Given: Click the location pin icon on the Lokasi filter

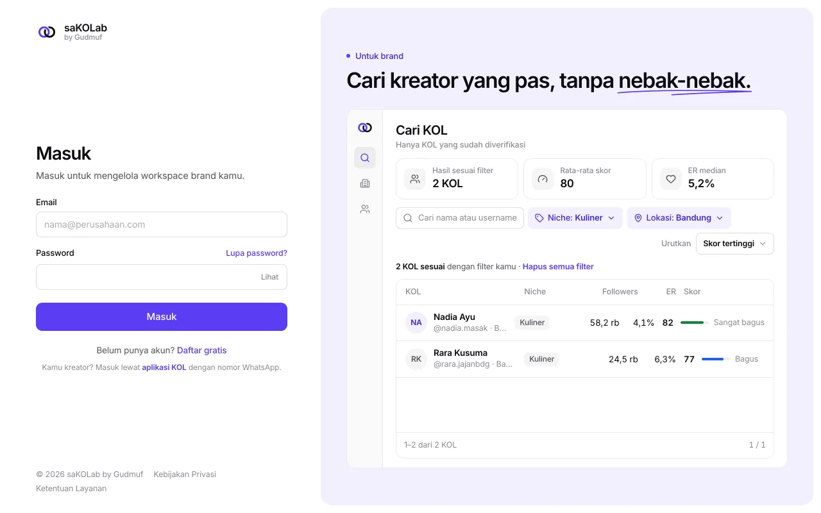Looking at the screenshot, I should click(638, 218).
